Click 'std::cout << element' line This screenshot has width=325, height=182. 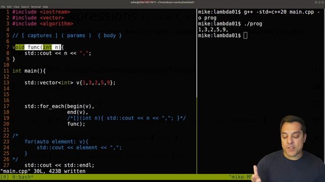[x=79, y=148]
